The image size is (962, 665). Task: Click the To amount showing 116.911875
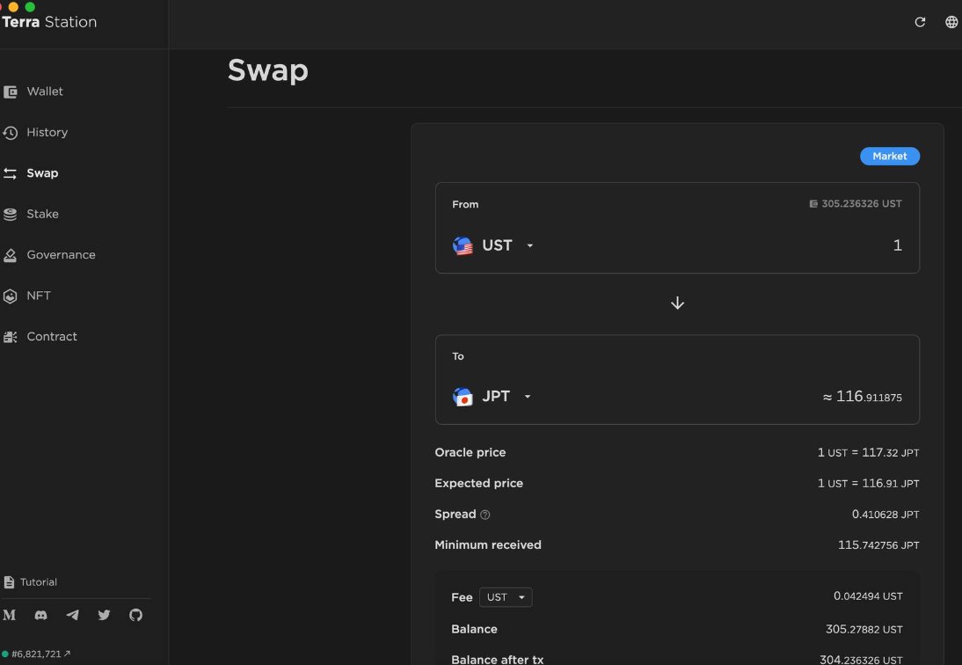pyautogui.click(x=862, y=397)
